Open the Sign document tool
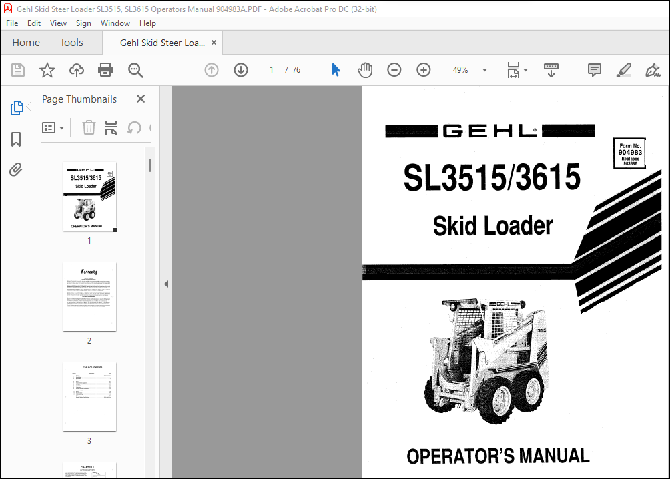The width and height of the screenshot is (670, 479). [x=653, y=70]
